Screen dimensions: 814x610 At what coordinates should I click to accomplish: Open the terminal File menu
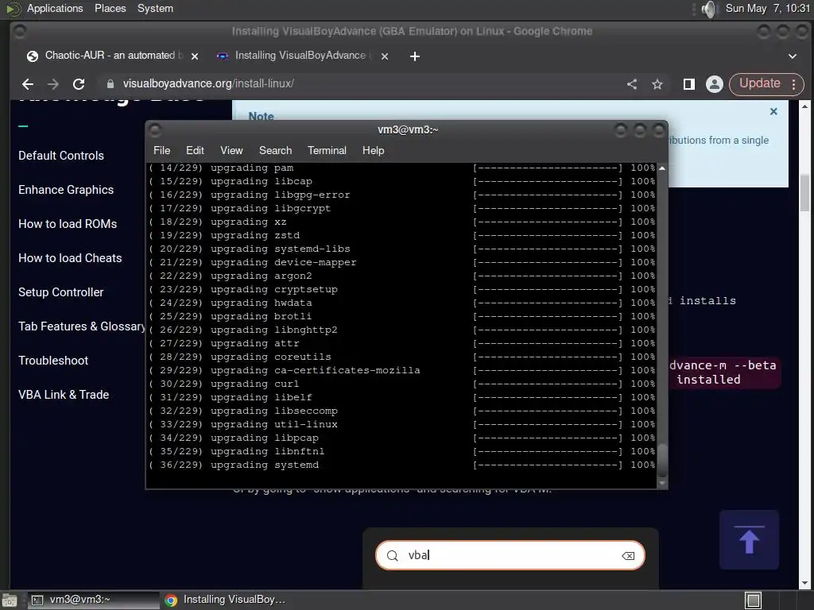click(x=161, y=150)
